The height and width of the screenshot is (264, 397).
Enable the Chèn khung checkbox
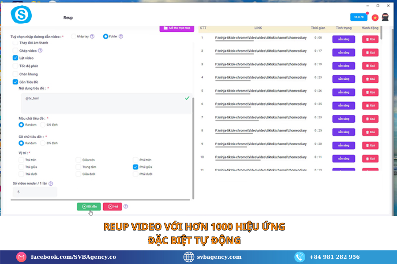pyautogui.click(x=16, y=74)
